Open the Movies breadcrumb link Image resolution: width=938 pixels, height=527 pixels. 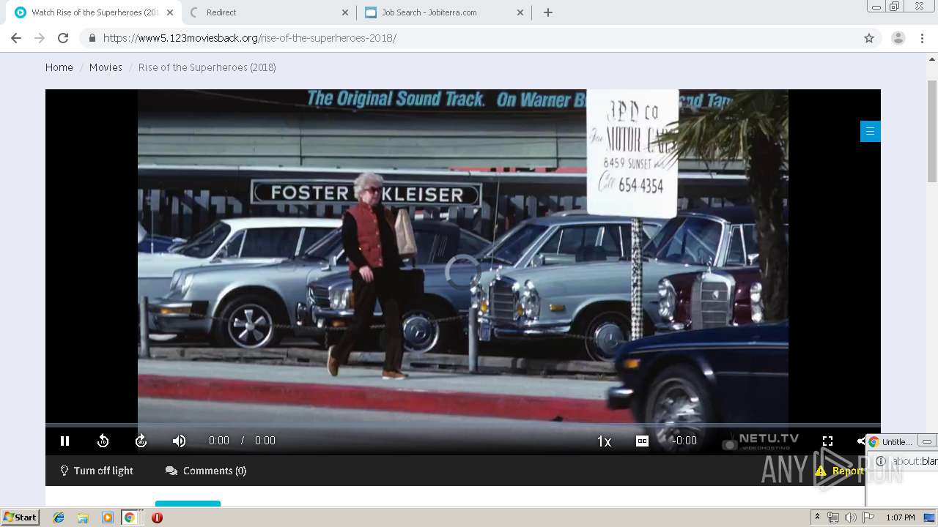[x=106, y=67]
